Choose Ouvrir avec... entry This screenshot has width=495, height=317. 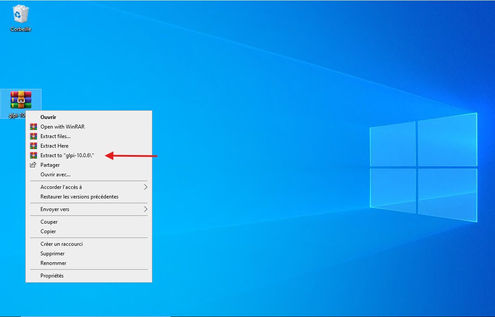click(89, 175)
